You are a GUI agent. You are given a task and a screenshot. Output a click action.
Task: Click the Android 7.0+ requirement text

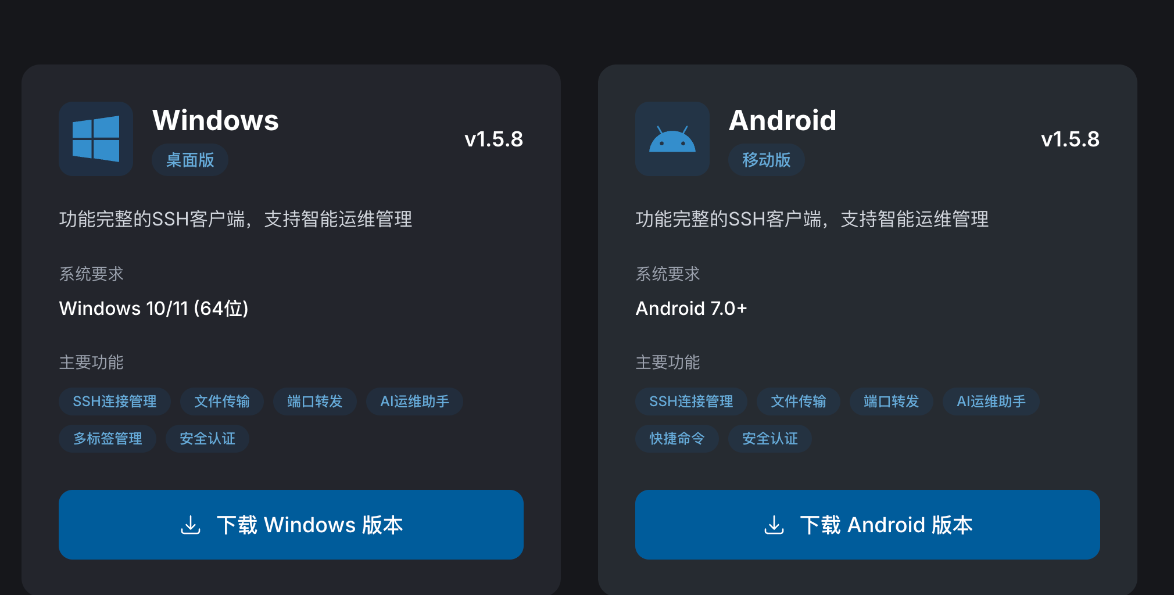[691, 309]
